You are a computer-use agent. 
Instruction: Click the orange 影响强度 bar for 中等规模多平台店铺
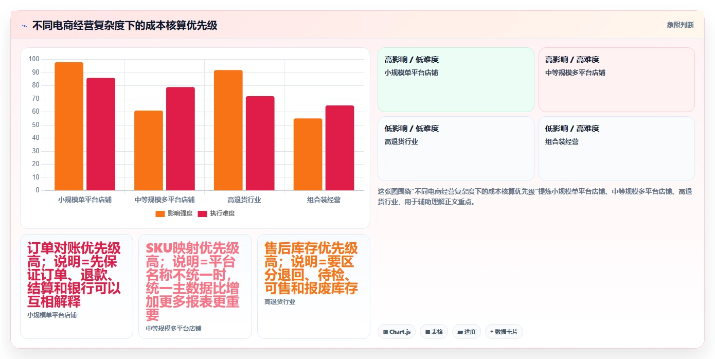click(149, 151)
